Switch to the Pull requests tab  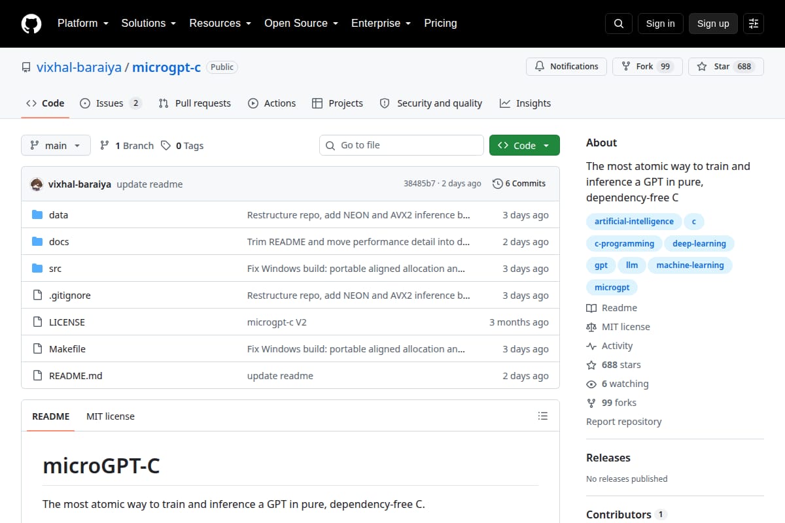pos(195,103)
